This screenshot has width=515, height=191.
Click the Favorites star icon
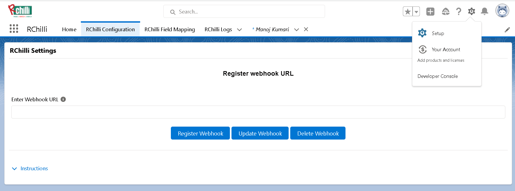coord(408,12)
